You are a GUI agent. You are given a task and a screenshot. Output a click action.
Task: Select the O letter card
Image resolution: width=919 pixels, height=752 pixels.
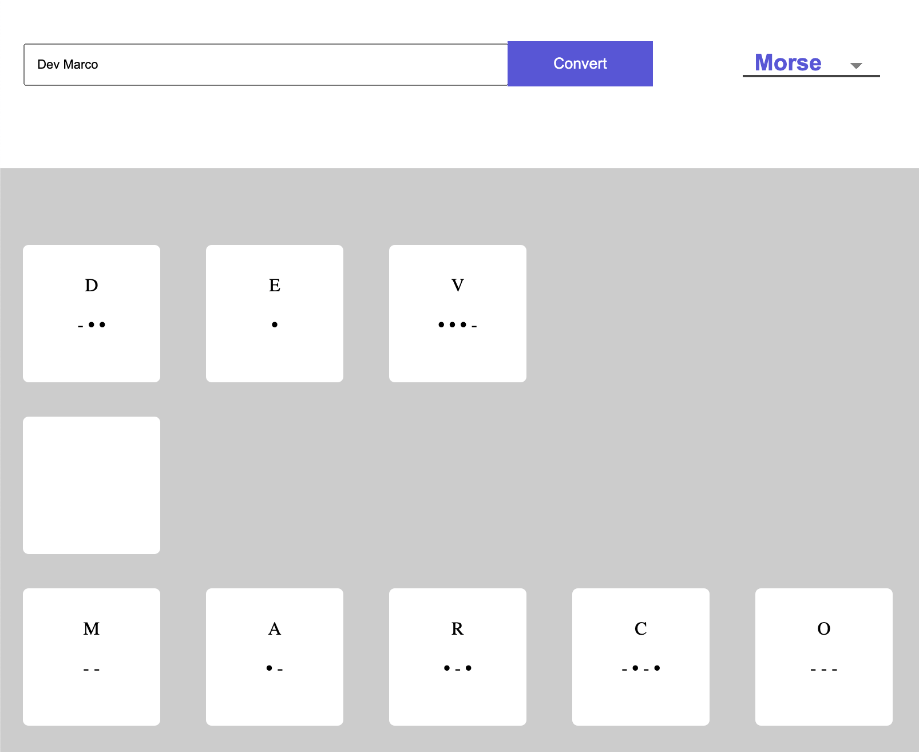point(824,656)
